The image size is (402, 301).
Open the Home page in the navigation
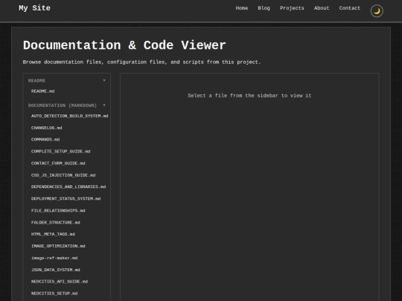point(242,8)
